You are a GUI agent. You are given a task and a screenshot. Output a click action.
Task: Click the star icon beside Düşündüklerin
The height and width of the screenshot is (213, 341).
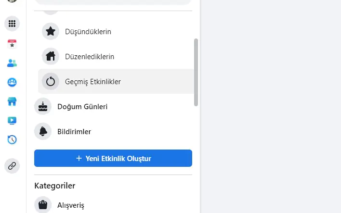tap(51, 32)
